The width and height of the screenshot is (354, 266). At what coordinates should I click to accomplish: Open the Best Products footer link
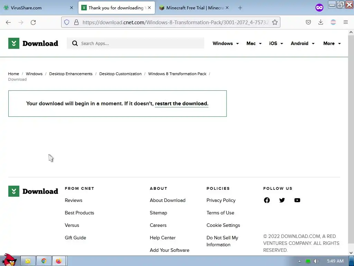80,213
